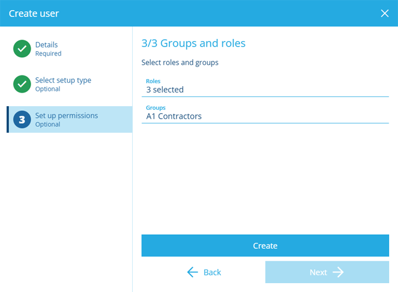This screenshot has height=292, width=398.
Task: Open the Groups dropdown showing A1 Contractors
Action: click(x=265, y=113)
